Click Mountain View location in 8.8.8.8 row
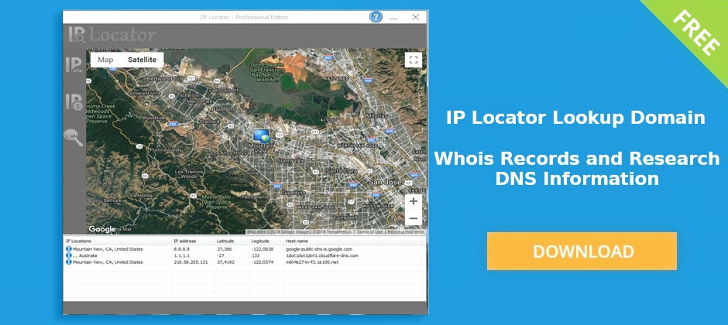This screenshot has height=325, width=728. (x=108, y=249)
